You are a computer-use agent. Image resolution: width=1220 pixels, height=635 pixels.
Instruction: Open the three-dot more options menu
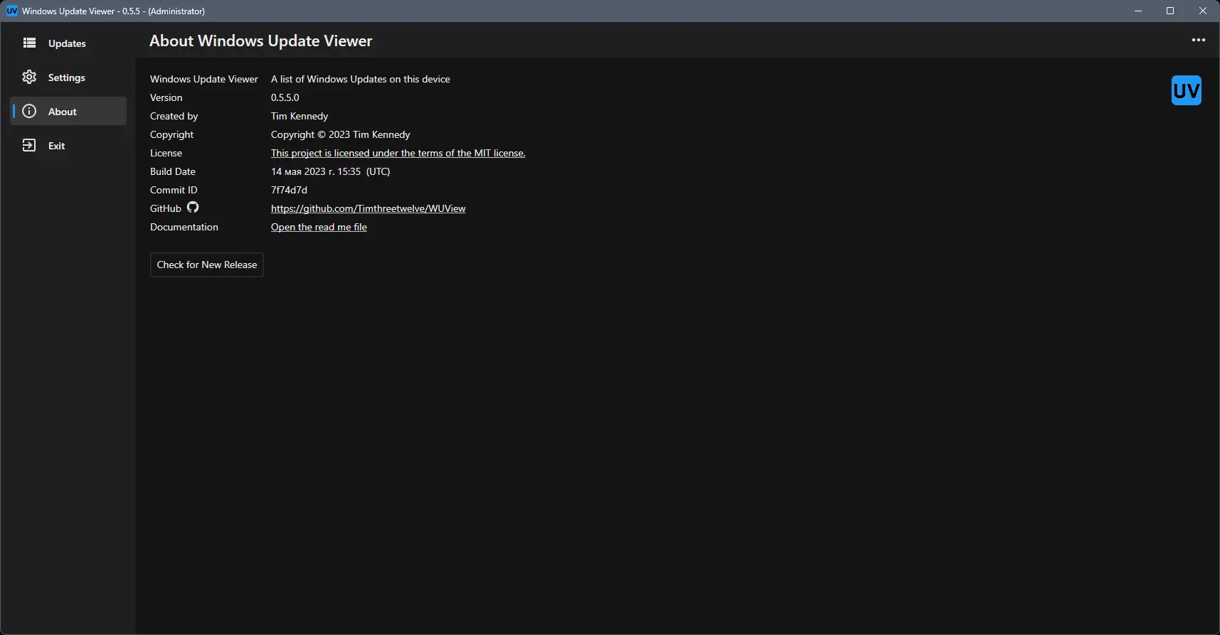[x=1199, y=41]
